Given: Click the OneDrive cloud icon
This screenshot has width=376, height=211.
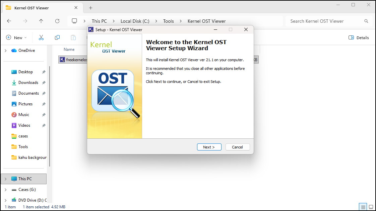Looking at the screenshot, I should (x=14, y=50).
